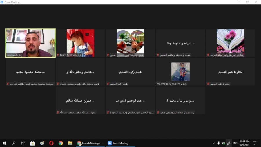The width and height of the screenshot is (261, 147).
Task: Open the Windows Start menu
Action: 4,143
